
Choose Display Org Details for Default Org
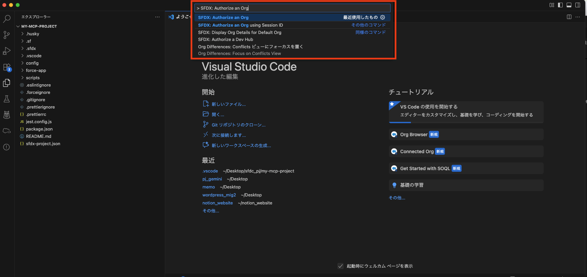(292, 32)
